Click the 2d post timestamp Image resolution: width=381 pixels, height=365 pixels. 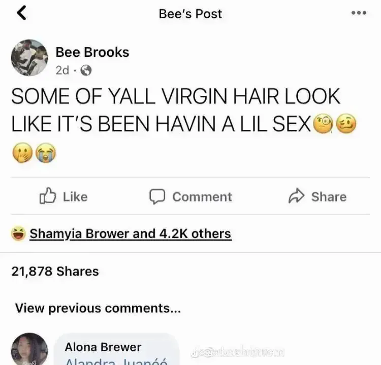[62, 70]
